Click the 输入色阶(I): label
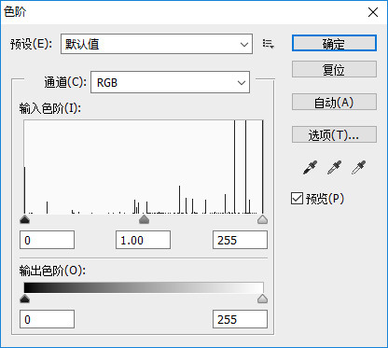The width and height of the screenshot is (388, 348). [x=50, y=108]
